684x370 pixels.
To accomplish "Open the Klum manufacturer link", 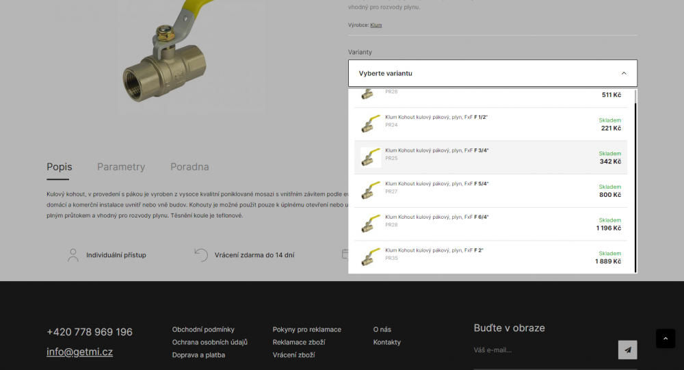I will coord(376,25).
